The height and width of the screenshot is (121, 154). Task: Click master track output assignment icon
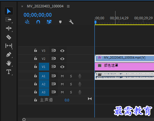(x=90, y=99)
